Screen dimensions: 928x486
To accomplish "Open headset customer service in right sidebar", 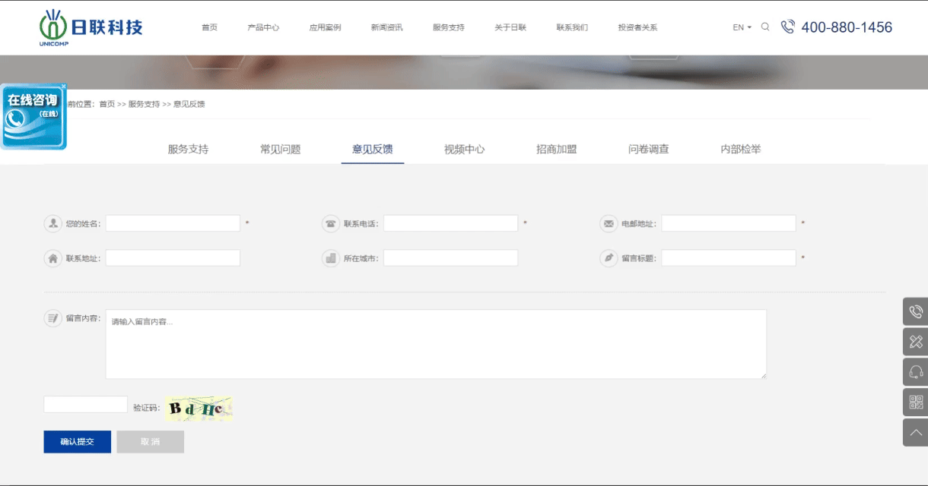I will [915, 372].
